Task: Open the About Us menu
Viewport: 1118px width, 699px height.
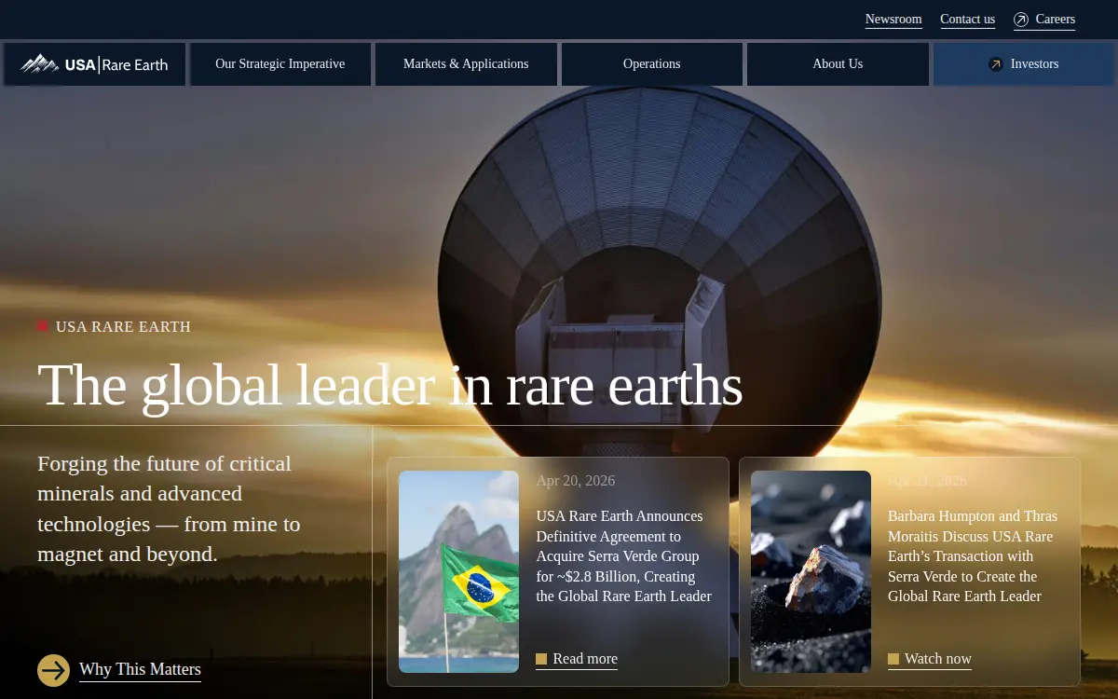Action: pyautogui.click(x=838, y=64)
